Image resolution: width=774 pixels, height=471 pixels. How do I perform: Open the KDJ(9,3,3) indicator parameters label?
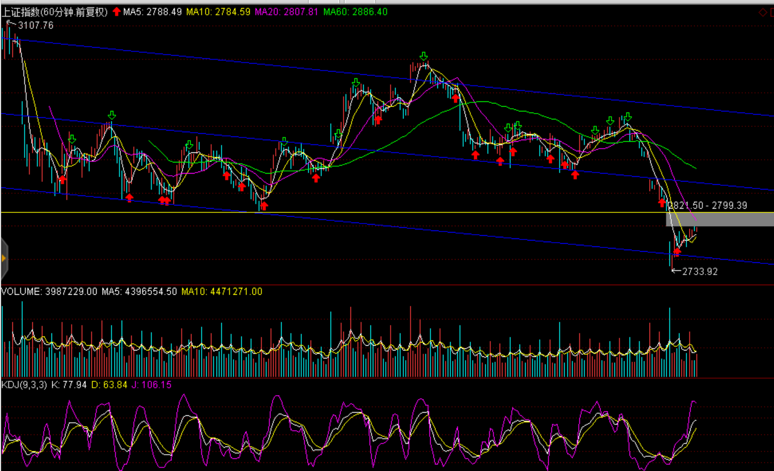pos(24,384)
